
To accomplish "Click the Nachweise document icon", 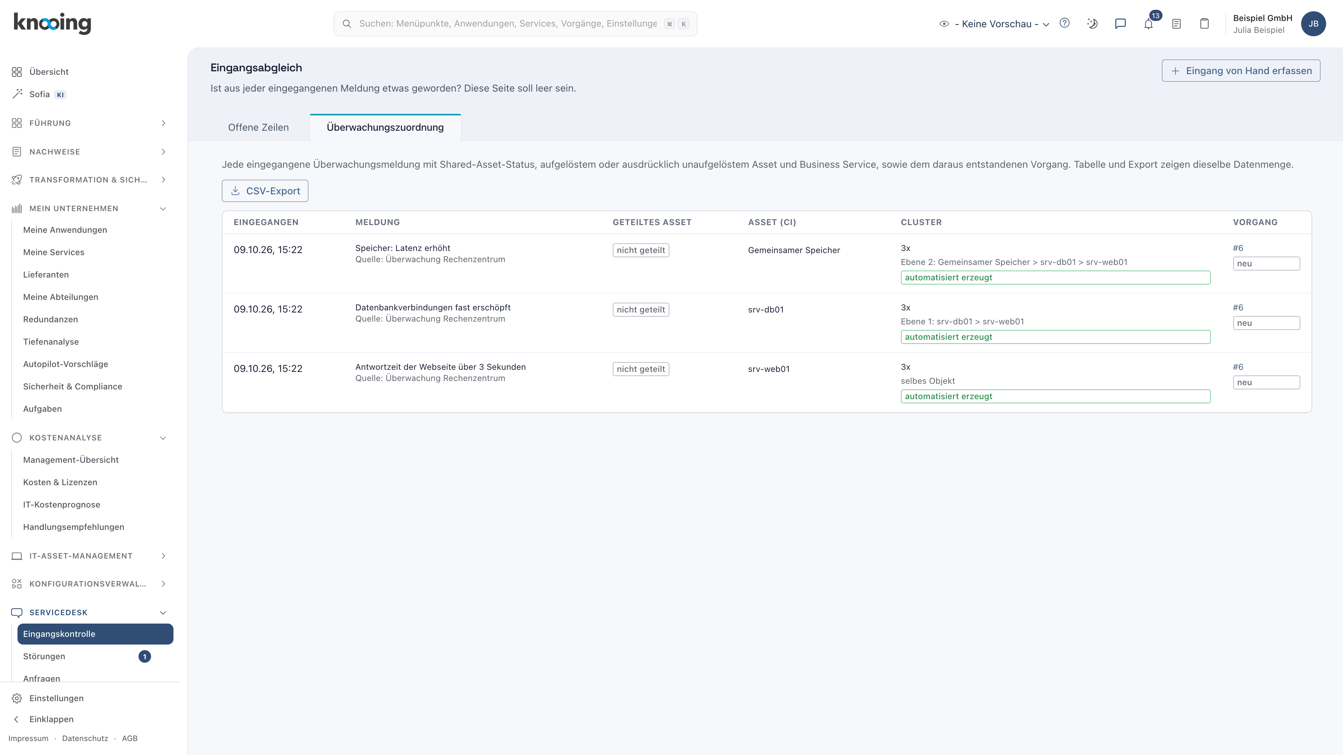I will tap(17, 152).
